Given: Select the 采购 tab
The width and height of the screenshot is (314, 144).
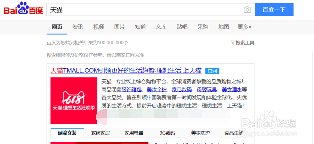Looking at the screenshot, I should coord(203,27).
